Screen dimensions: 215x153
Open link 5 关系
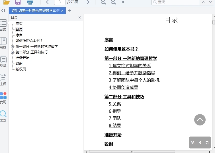point(115,104)
